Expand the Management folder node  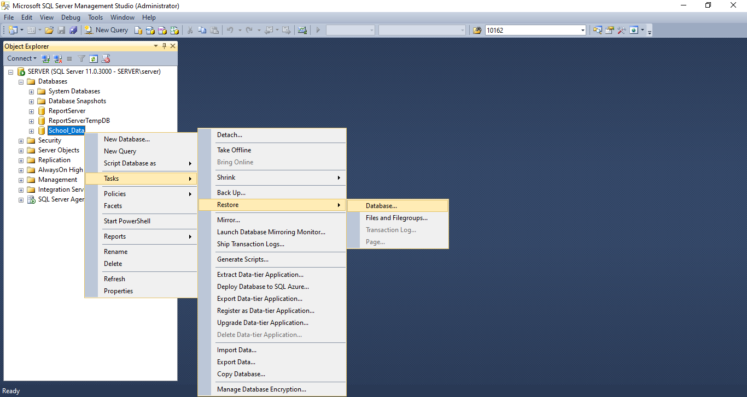[x=21, y=180]
